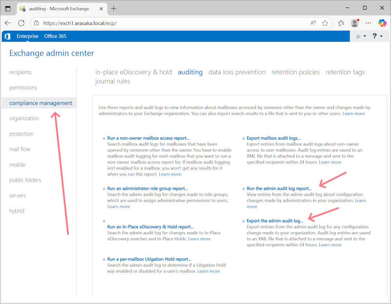Select mail flow in left navigation
Image resolution: width=391 pixels, height=304 pixels.
[20, 149]
